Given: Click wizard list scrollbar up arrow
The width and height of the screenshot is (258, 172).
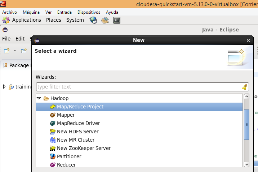Looking at the screenshot, I should click(246, 96).
